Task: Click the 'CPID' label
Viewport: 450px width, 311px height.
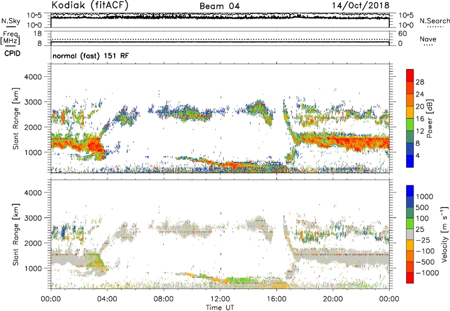Action: click(12, 53)
